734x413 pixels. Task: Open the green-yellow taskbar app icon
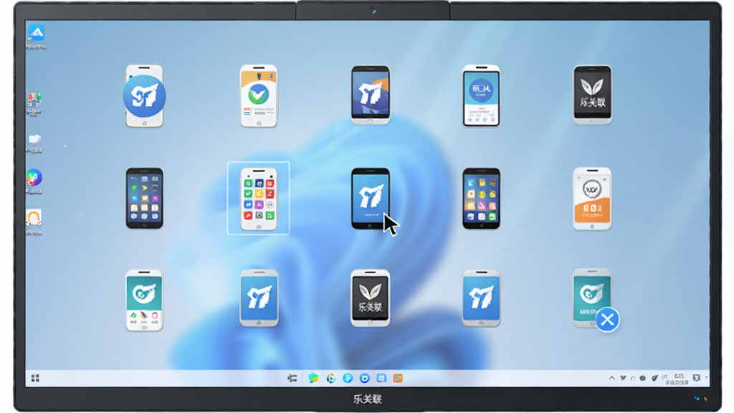coord(313,379)
